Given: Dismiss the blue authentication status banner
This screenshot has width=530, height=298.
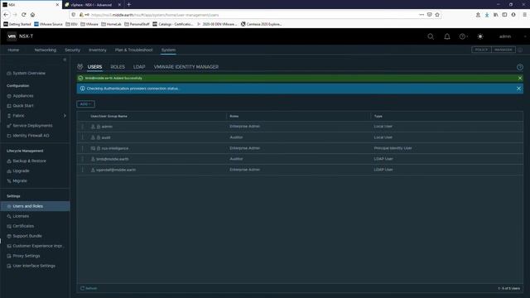Looking at the screenshot, I should (x=518, y=89).
